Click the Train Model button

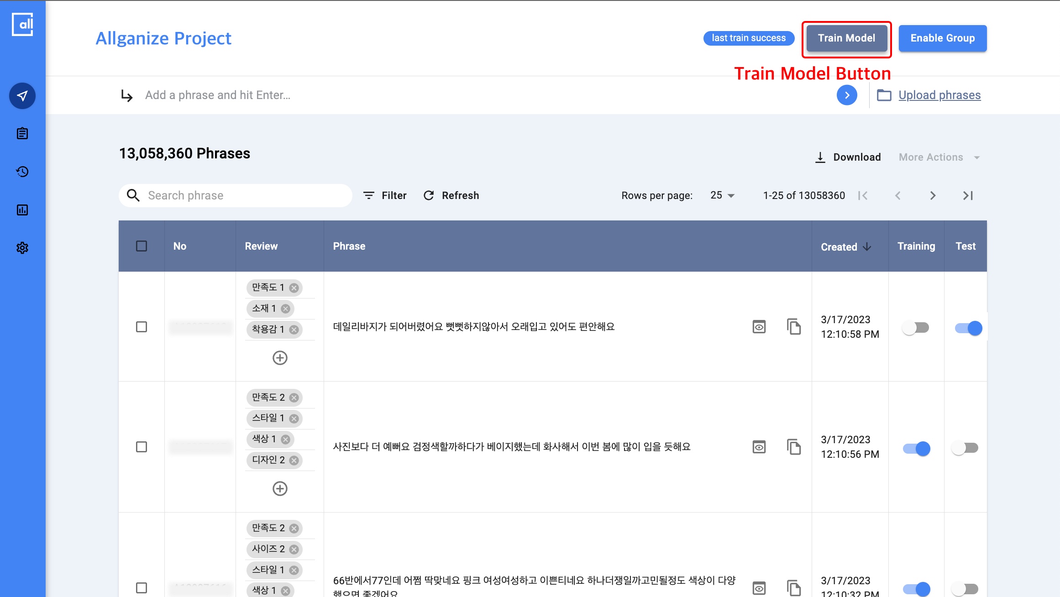click(x=846, y=38)
